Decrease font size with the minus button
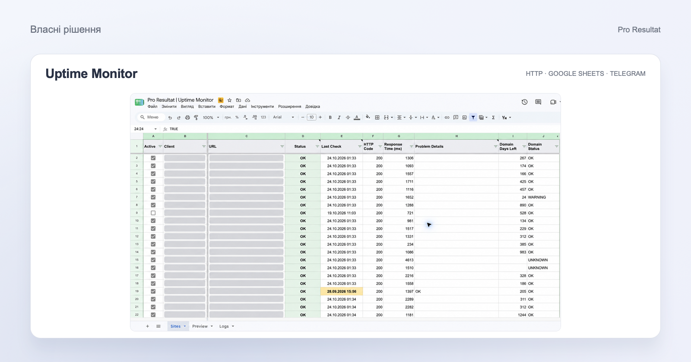 (x=303, y=117)
